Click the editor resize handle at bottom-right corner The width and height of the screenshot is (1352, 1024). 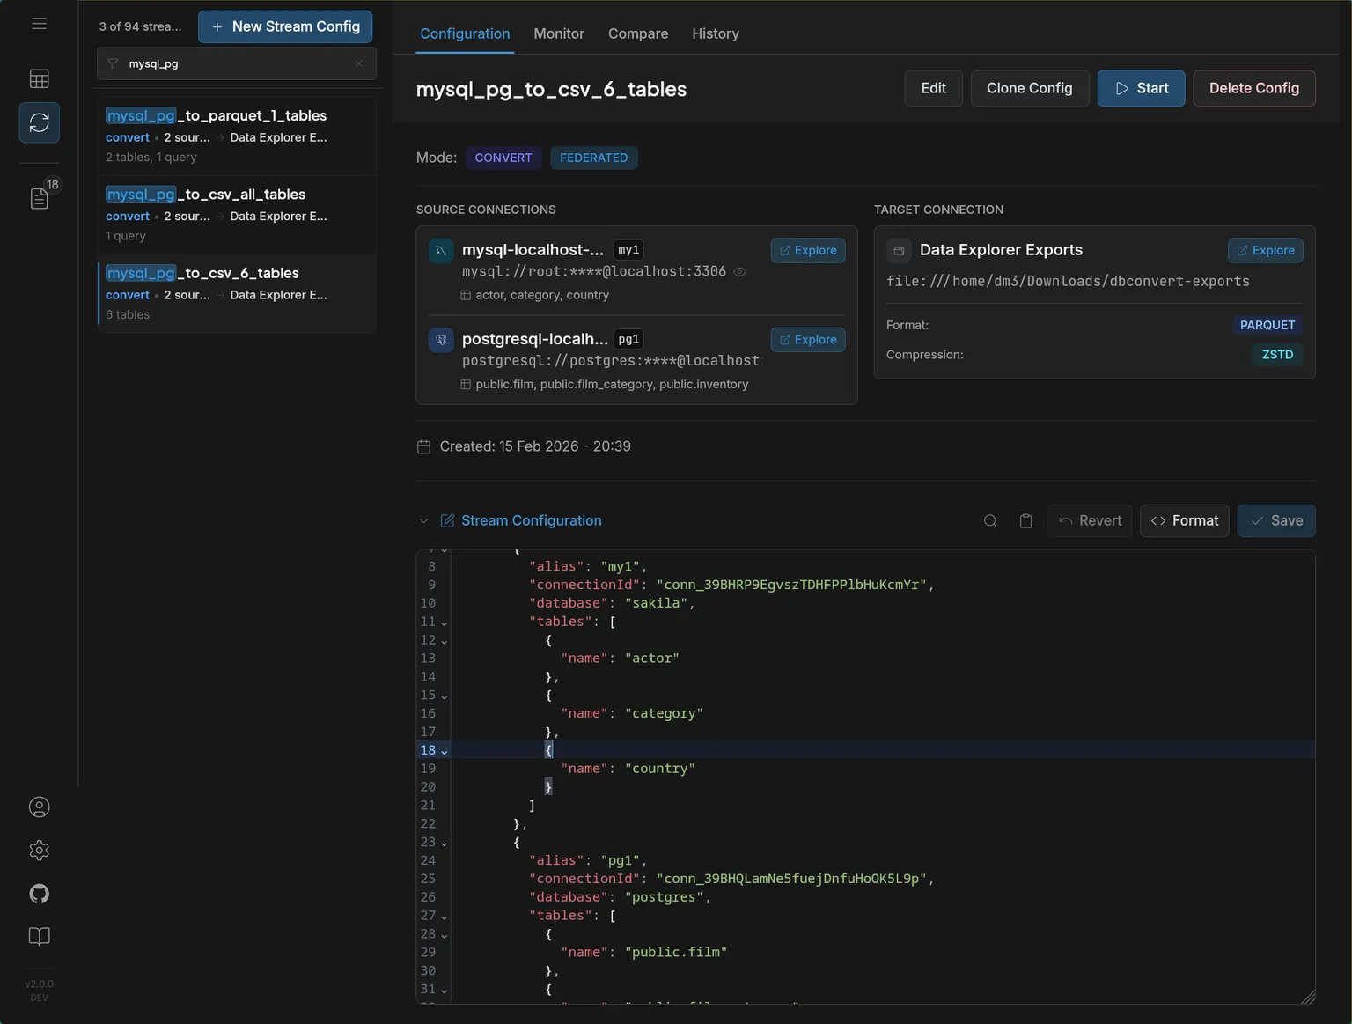[x=1308, y=996]
